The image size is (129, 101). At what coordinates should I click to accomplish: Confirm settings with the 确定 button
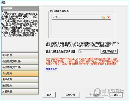click(x=116, y=95)
